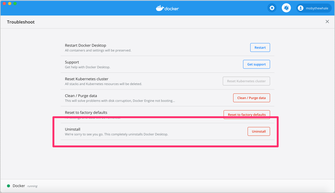Click the green fullscreen window button

point(15,3)
